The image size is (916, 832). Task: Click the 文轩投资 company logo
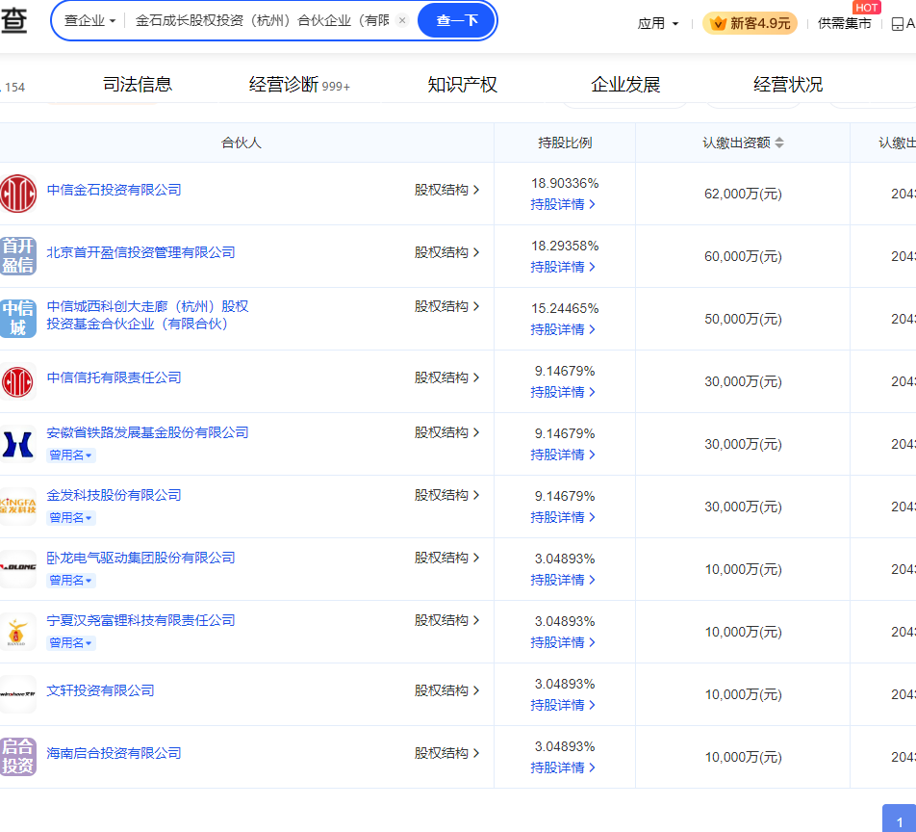point(17,694)
